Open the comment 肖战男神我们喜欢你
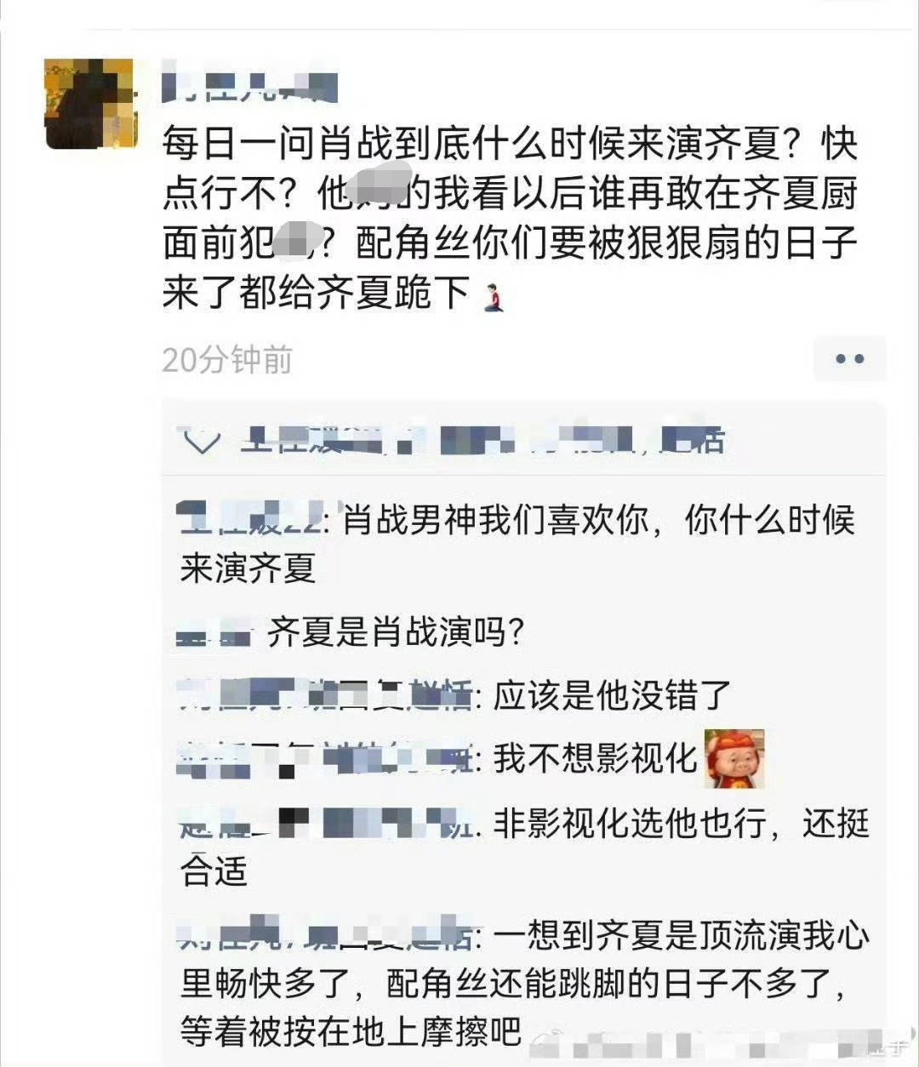 point(517,544)
